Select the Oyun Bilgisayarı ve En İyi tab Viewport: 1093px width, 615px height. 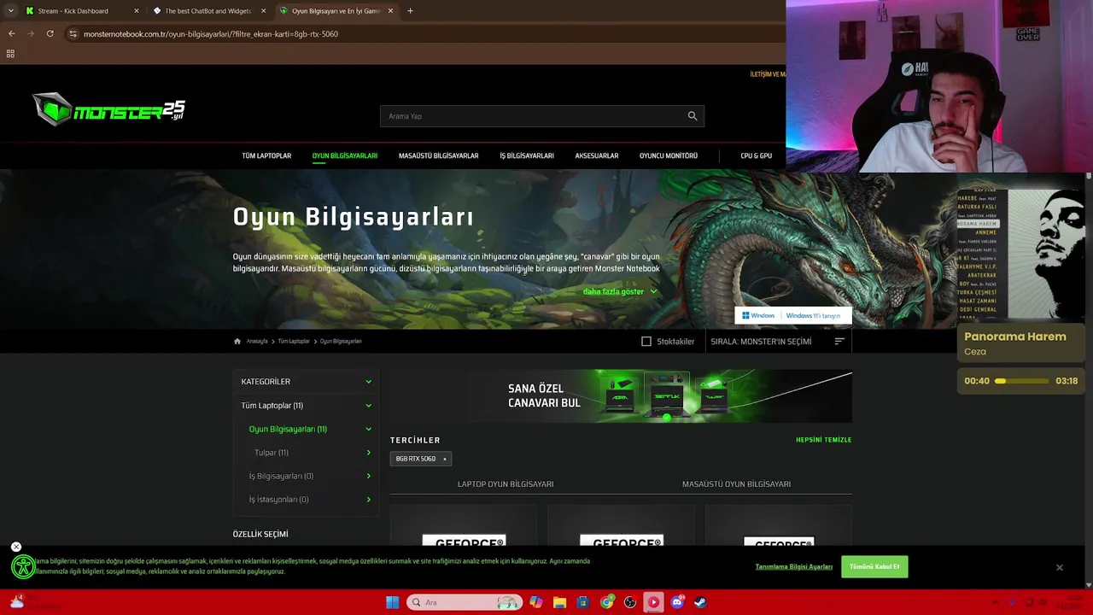[335, 11]
